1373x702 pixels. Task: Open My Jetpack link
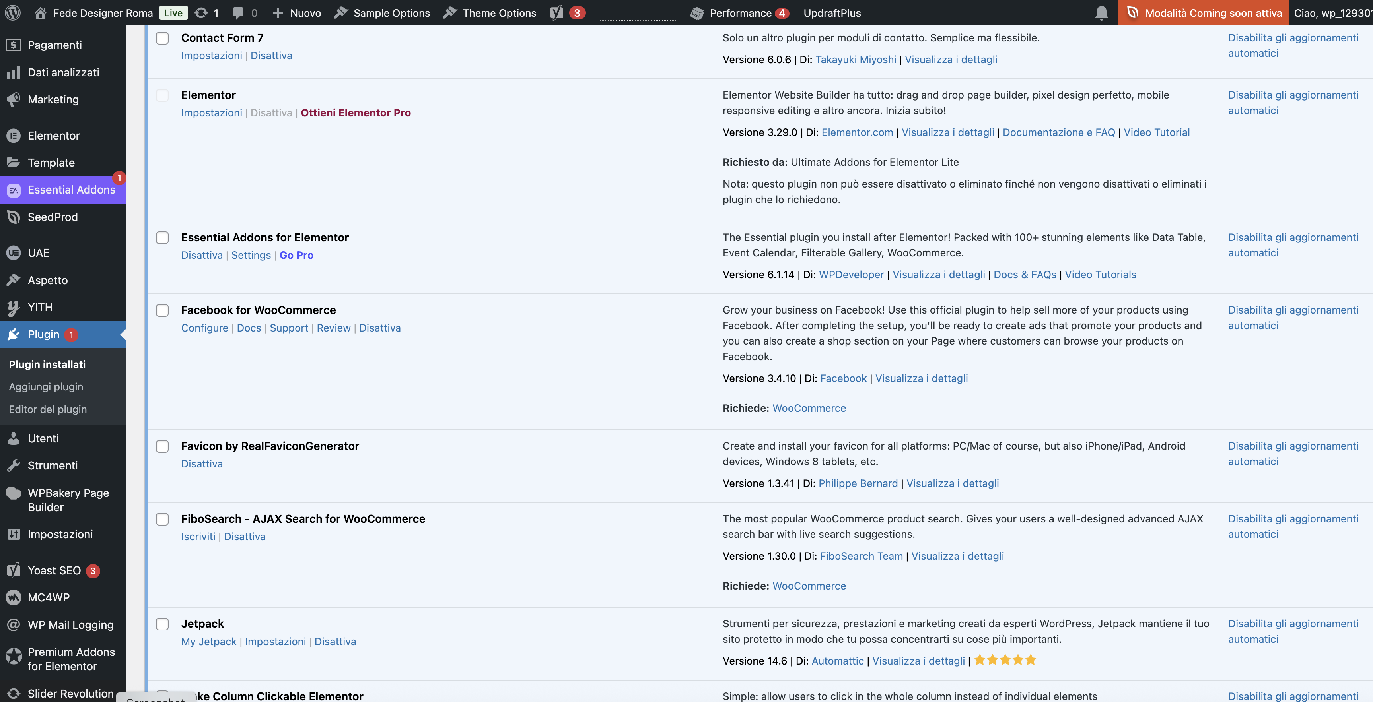pos(209,641)
